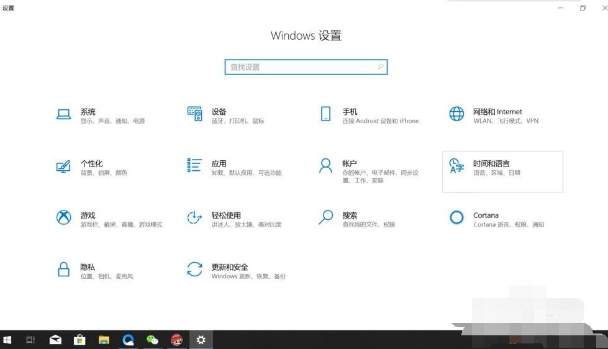Viewport: 608px width, 349px height.
Task: Open the 轻松使用 icon
Action: click(x=194, y=217)
